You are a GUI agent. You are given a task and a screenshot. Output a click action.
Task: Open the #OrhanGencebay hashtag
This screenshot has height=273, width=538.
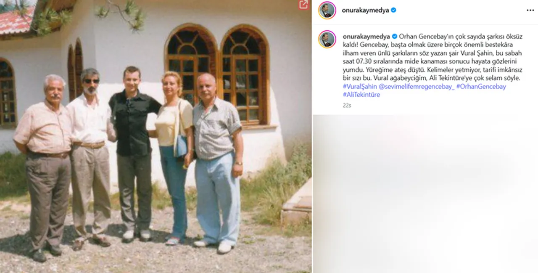pos(481,87)
